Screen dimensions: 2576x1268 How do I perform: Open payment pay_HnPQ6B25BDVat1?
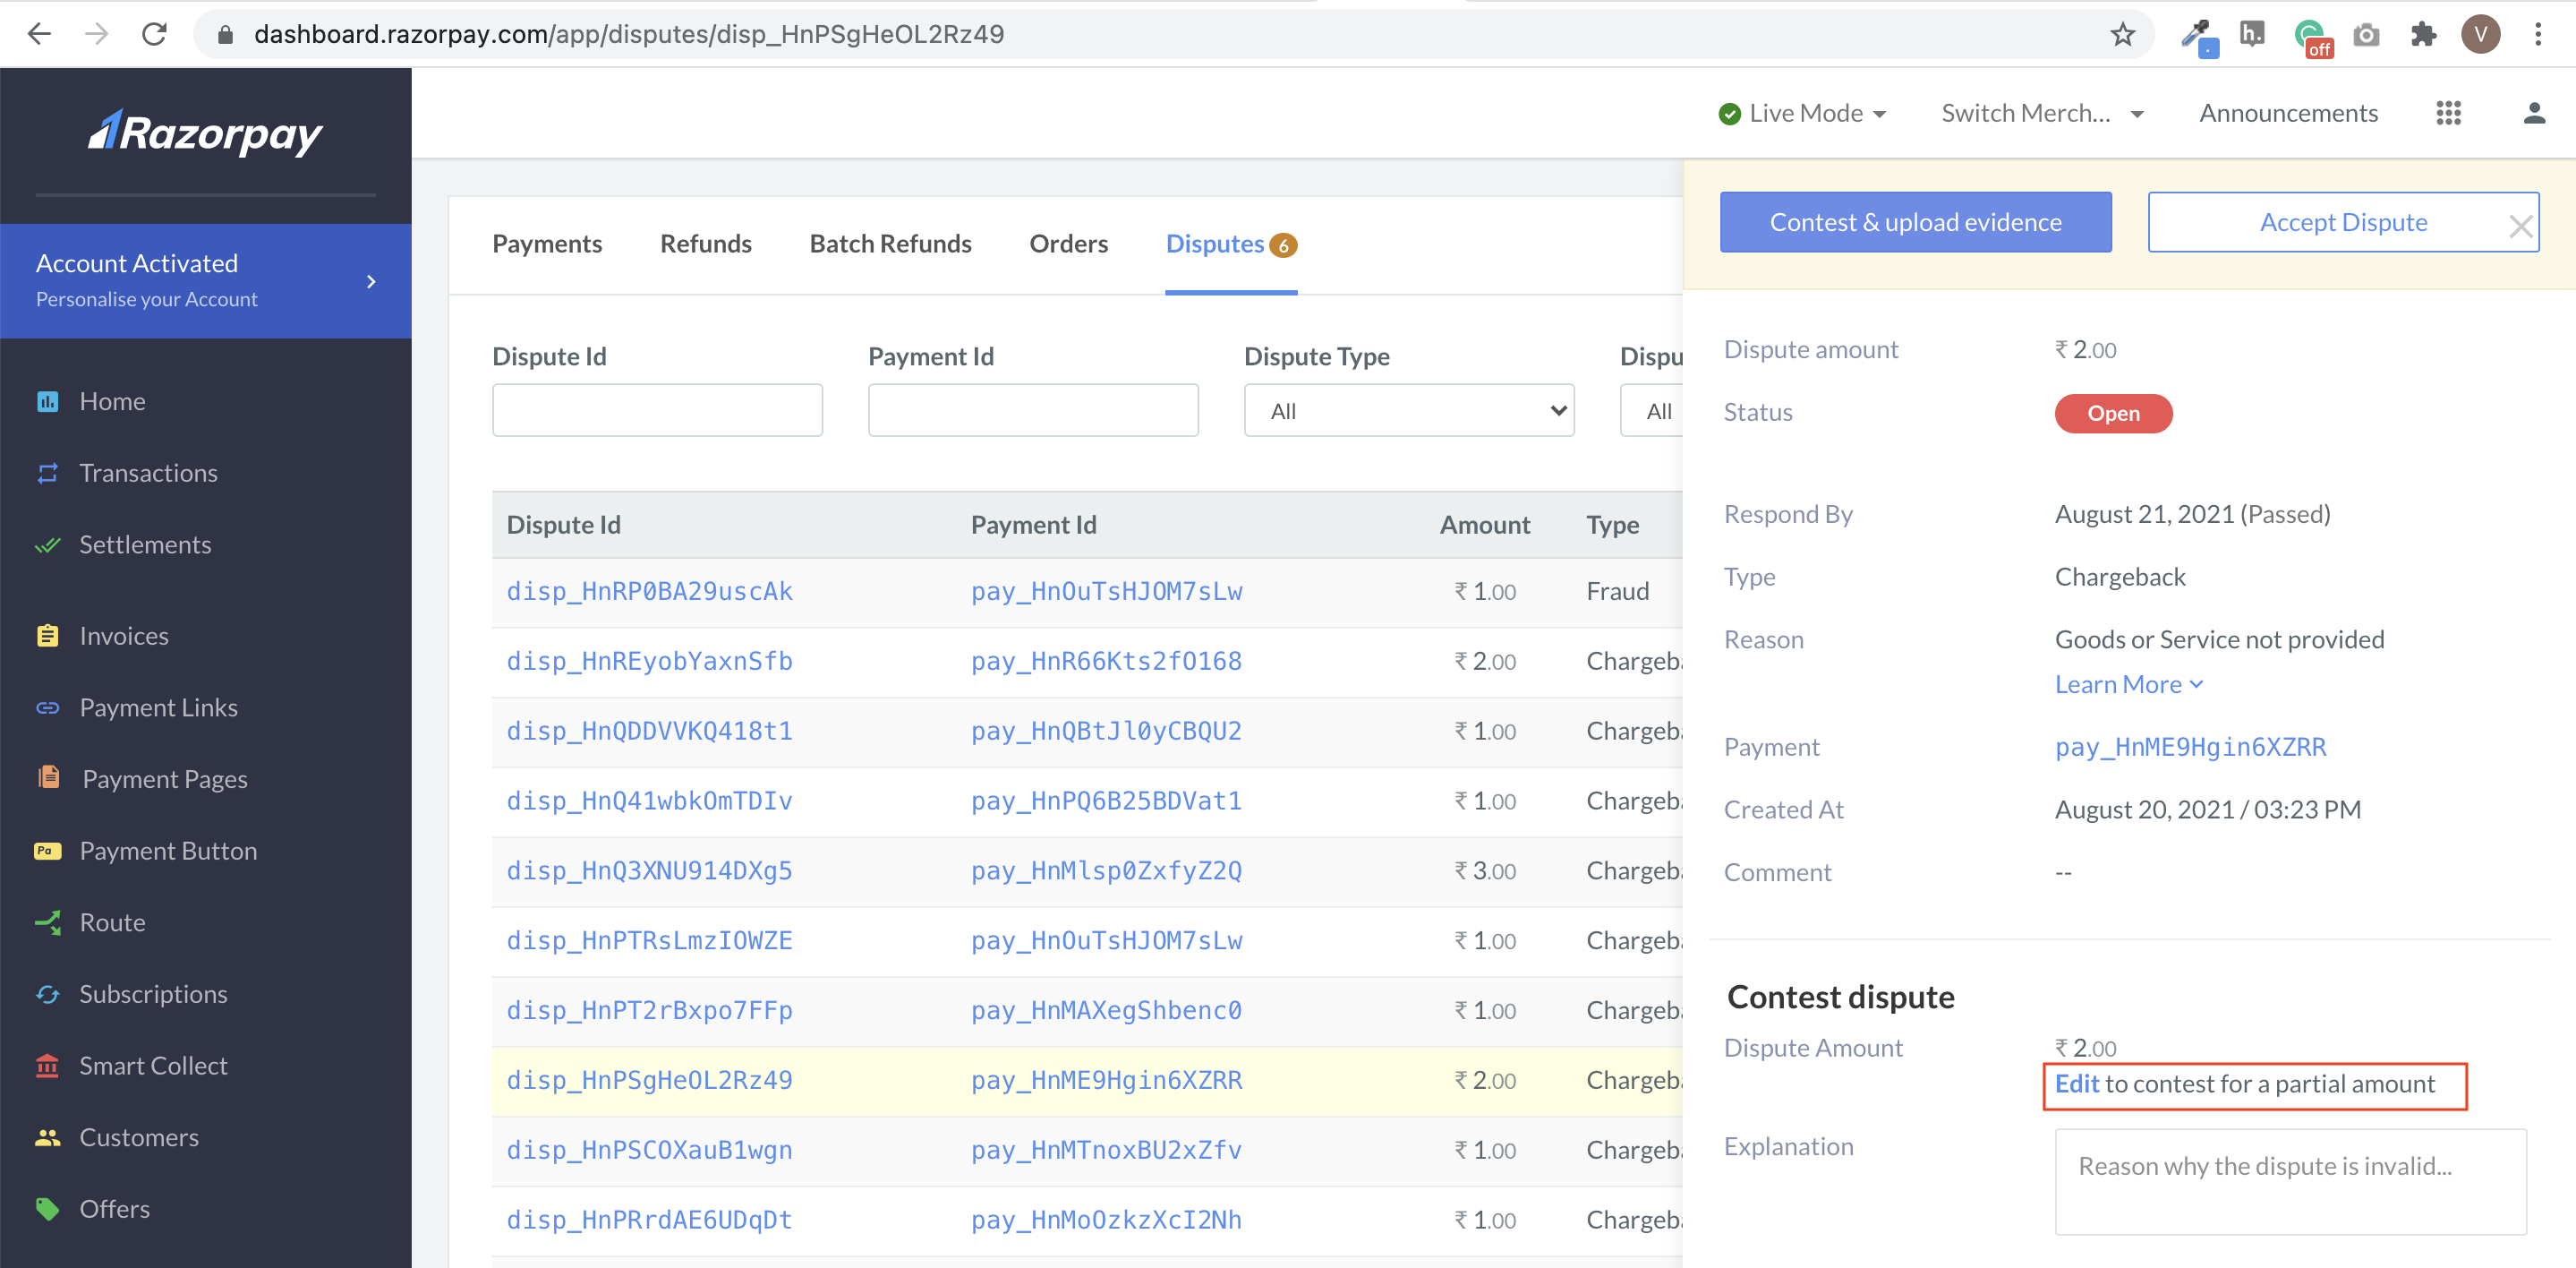(x=1106, y=801)
